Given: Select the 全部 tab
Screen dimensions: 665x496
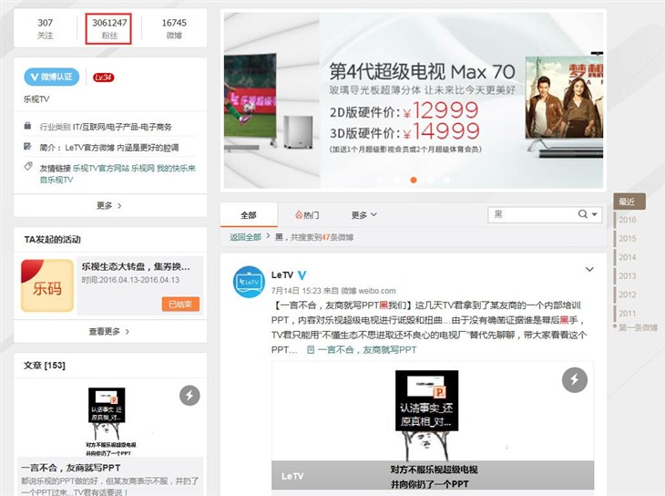Looking at the screenshot, I should pos(249,215).
